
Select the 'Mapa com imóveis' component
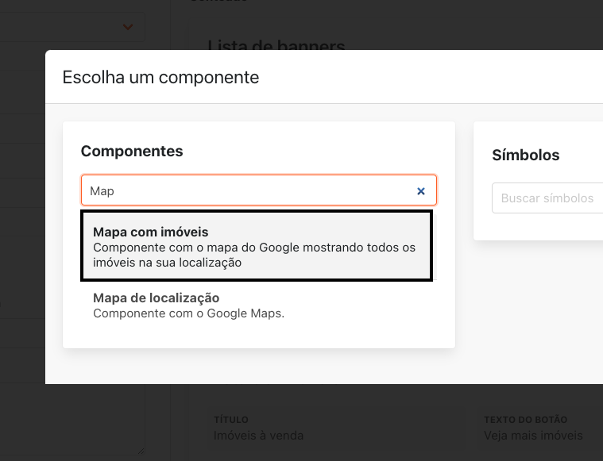coord(150,232)
